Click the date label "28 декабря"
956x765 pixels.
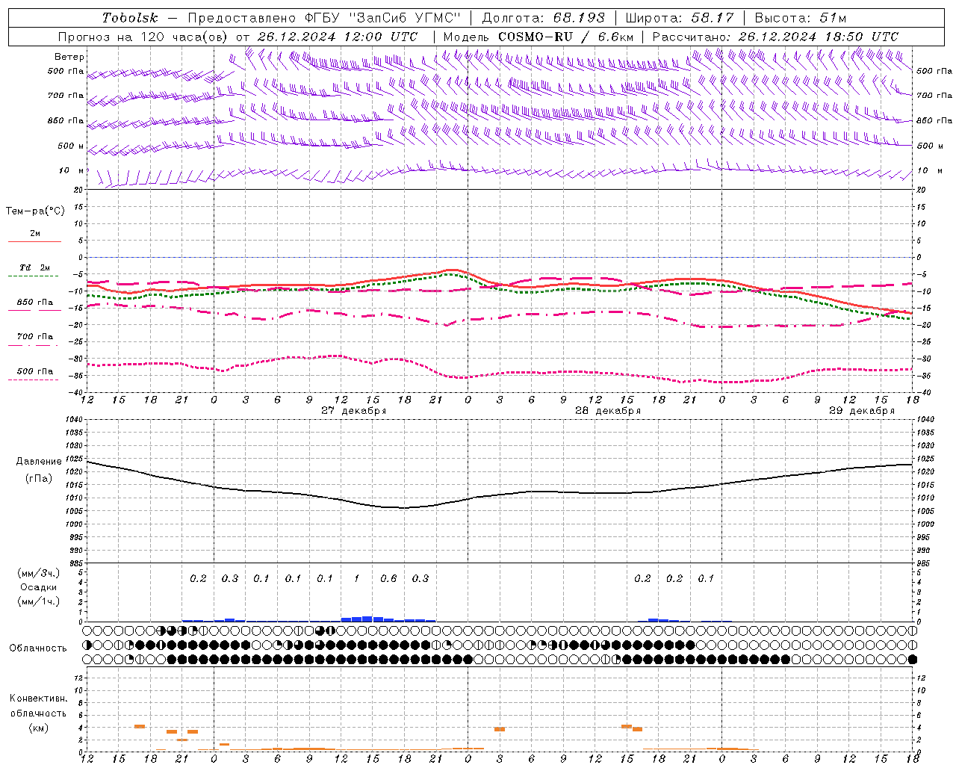coord(608,411)
